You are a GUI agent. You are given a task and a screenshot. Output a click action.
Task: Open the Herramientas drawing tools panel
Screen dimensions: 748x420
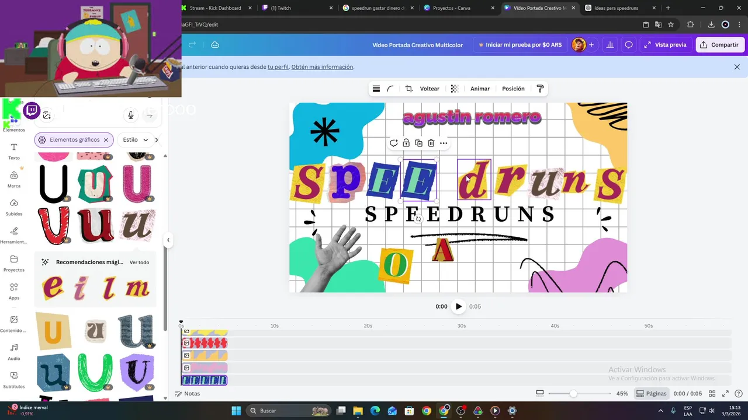14,235
